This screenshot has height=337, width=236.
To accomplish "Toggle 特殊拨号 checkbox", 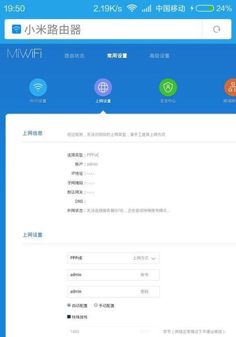I will click(69, 317).
